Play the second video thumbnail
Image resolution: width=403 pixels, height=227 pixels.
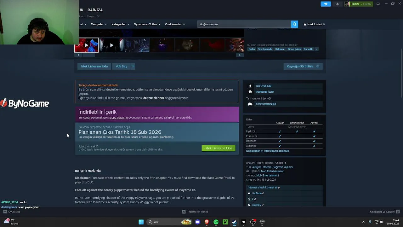111,45
